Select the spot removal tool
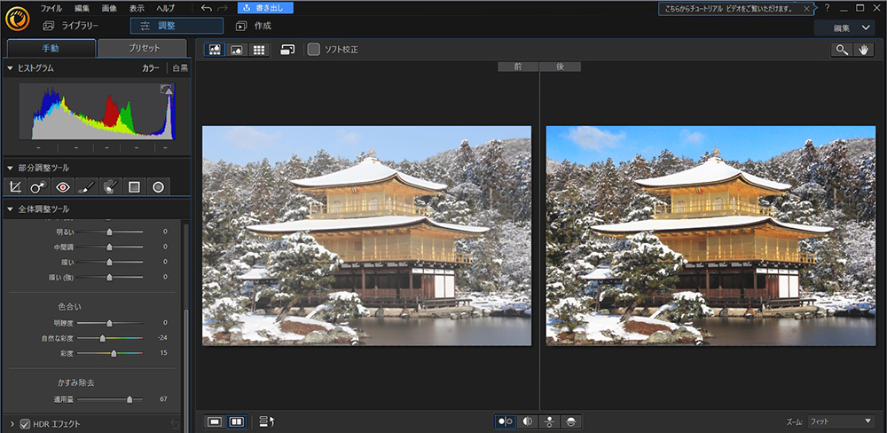The width and height of the screenshot is (887, 433). tap(39, 187)
